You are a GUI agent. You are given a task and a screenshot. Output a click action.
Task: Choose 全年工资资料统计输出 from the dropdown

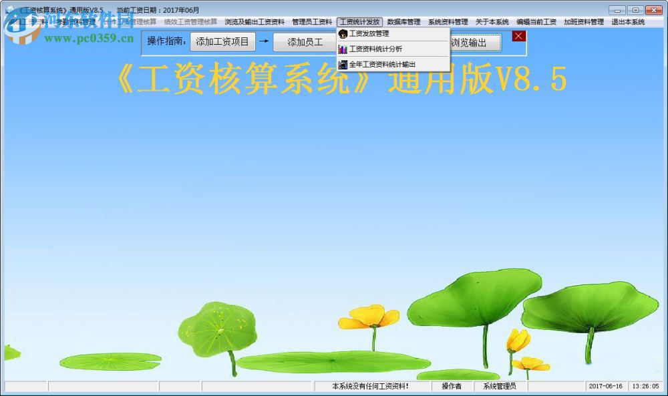[383, 64]
